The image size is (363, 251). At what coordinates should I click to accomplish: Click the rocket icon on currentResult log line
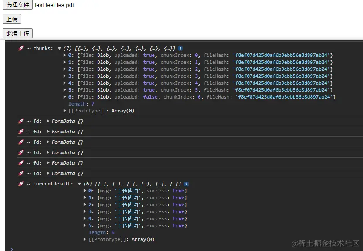tap(21, 184)
